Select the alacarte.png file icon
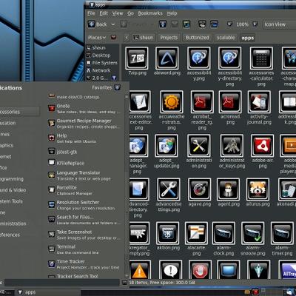The width and height of the screenshot is (296, 296). [196, 233]
